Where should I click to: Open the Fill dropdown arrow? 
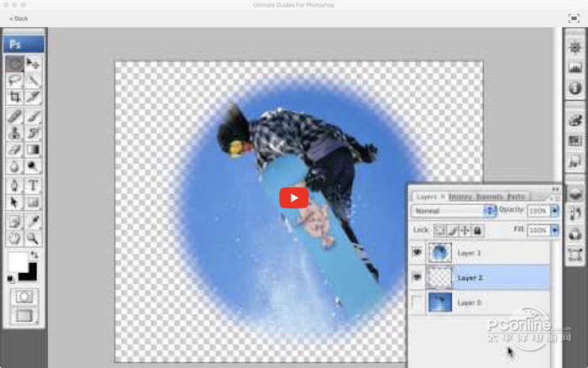click(554, 230)
